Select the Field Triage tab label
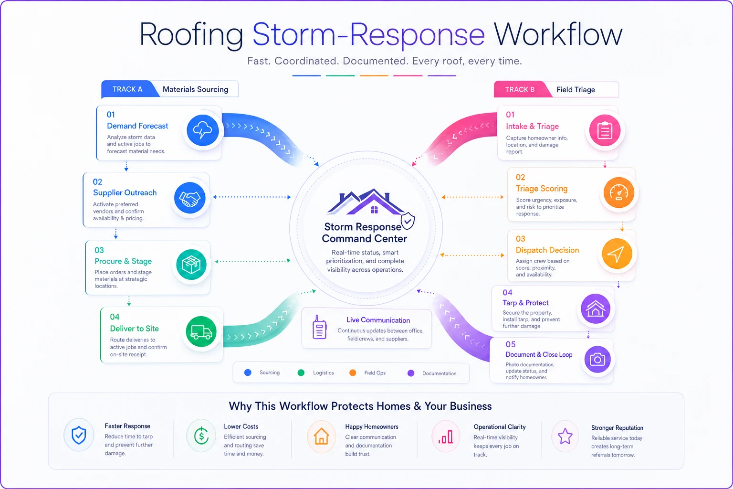Screen dimensions: 733x489 pos(576,89)
